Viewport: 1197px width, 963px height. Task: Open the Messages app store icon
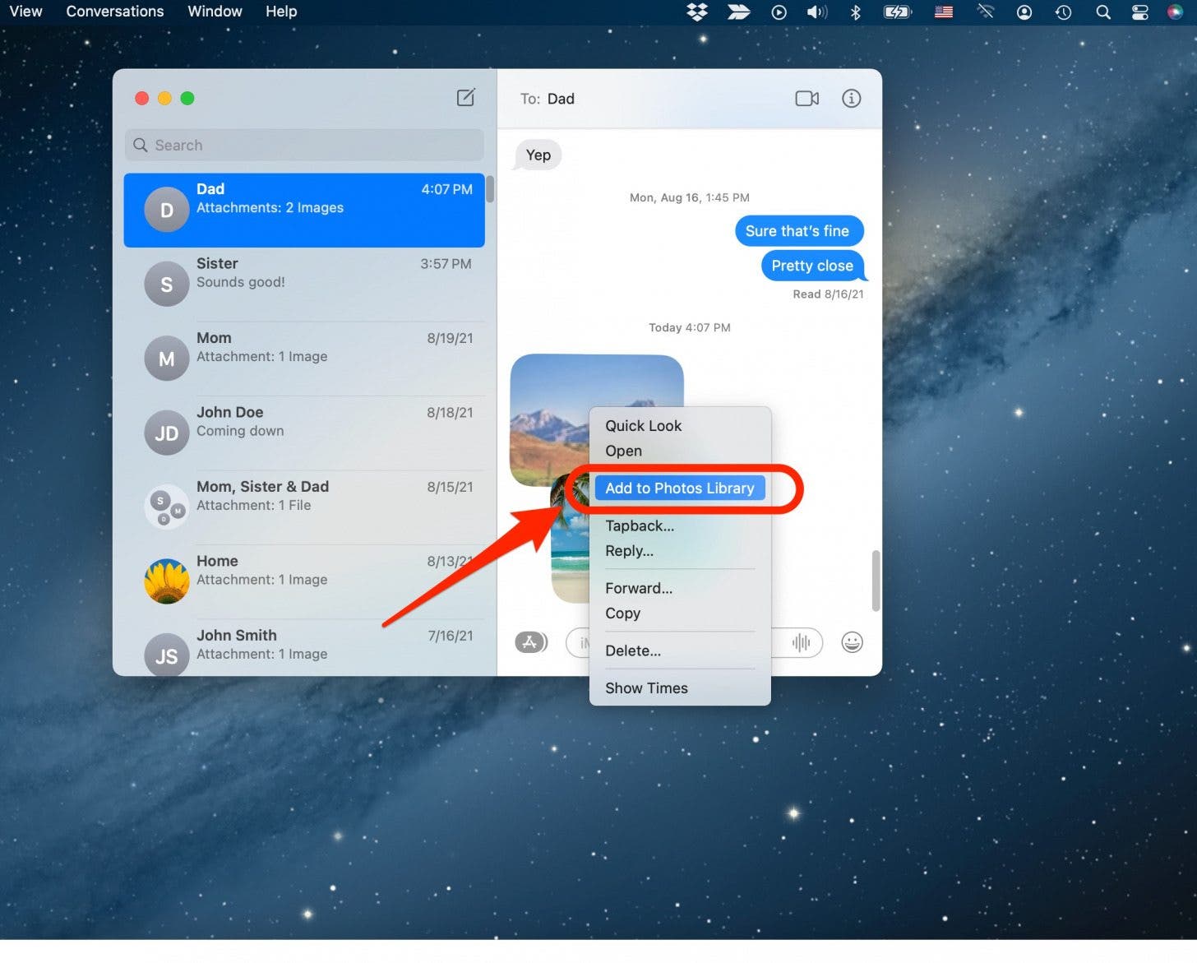531,642
